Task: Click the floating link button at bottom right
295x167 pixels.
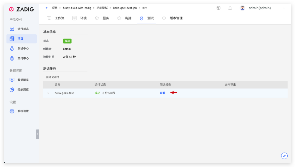Action: pyautogui.click(x=284, y=156)
